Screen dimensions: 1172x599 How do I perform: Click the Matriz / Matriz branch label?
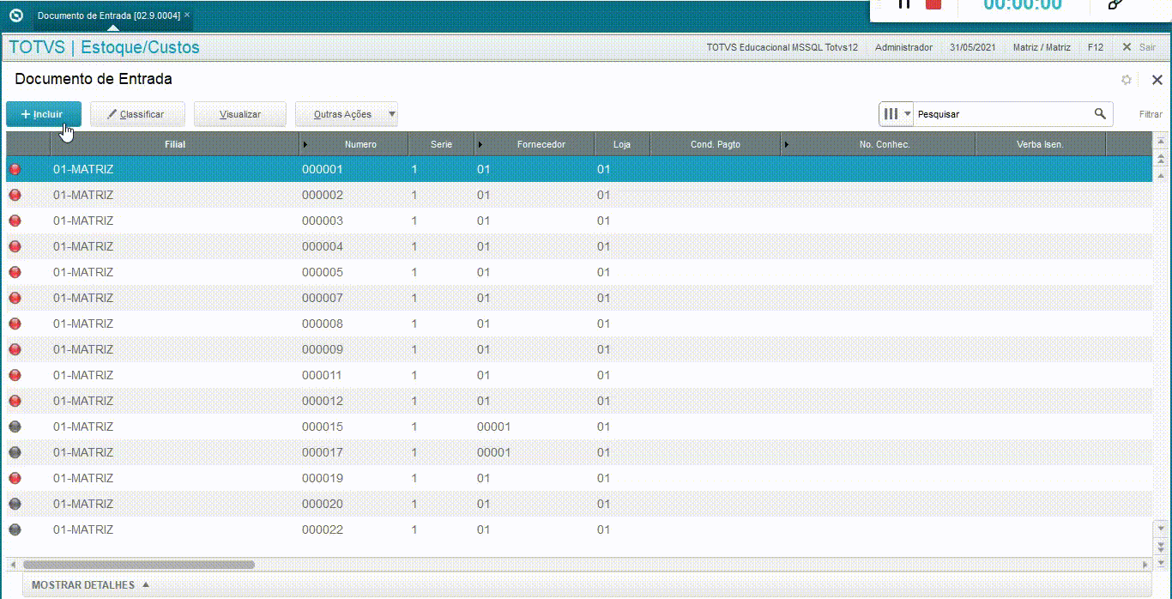(1042, 47)
